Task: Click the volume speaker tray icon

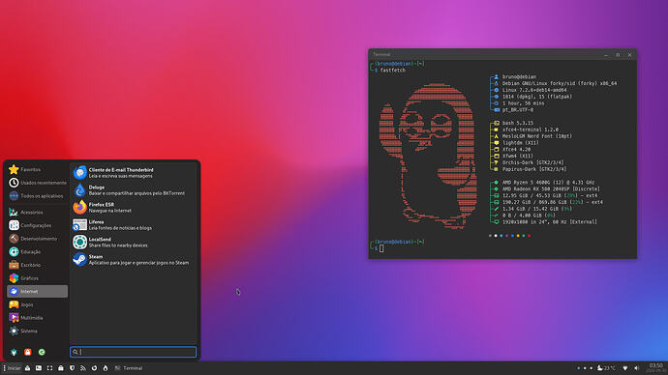Action: pos(636,368)
